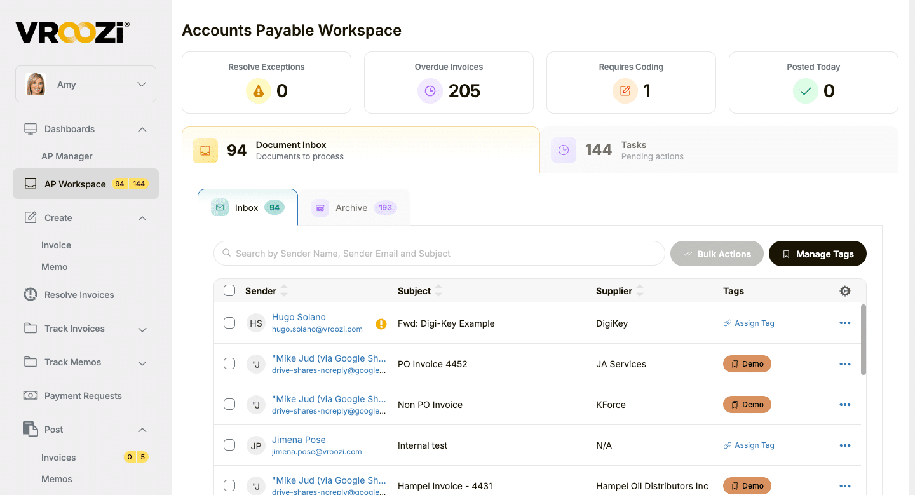Select the Inbox tab
Viewport: 915px width, 495px height.
[248, 207]
